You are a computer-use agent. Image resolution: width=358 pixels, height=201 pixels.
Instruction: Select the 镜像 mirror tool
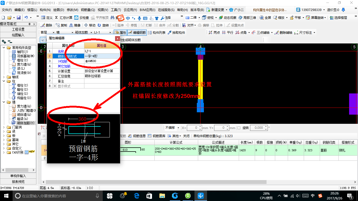point(75,25)
